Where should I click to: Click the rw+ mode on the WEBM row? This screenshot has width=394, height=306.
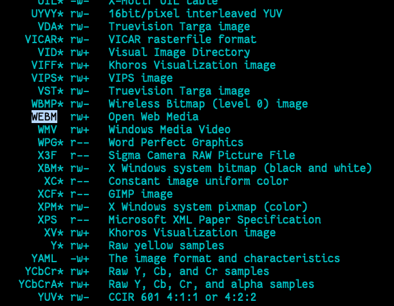tap(80, 117)
